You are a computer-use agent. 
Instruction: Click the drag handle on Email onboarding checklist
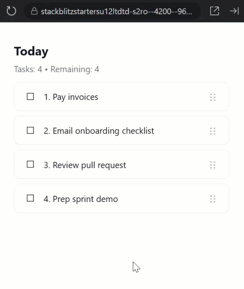(213, 131)
